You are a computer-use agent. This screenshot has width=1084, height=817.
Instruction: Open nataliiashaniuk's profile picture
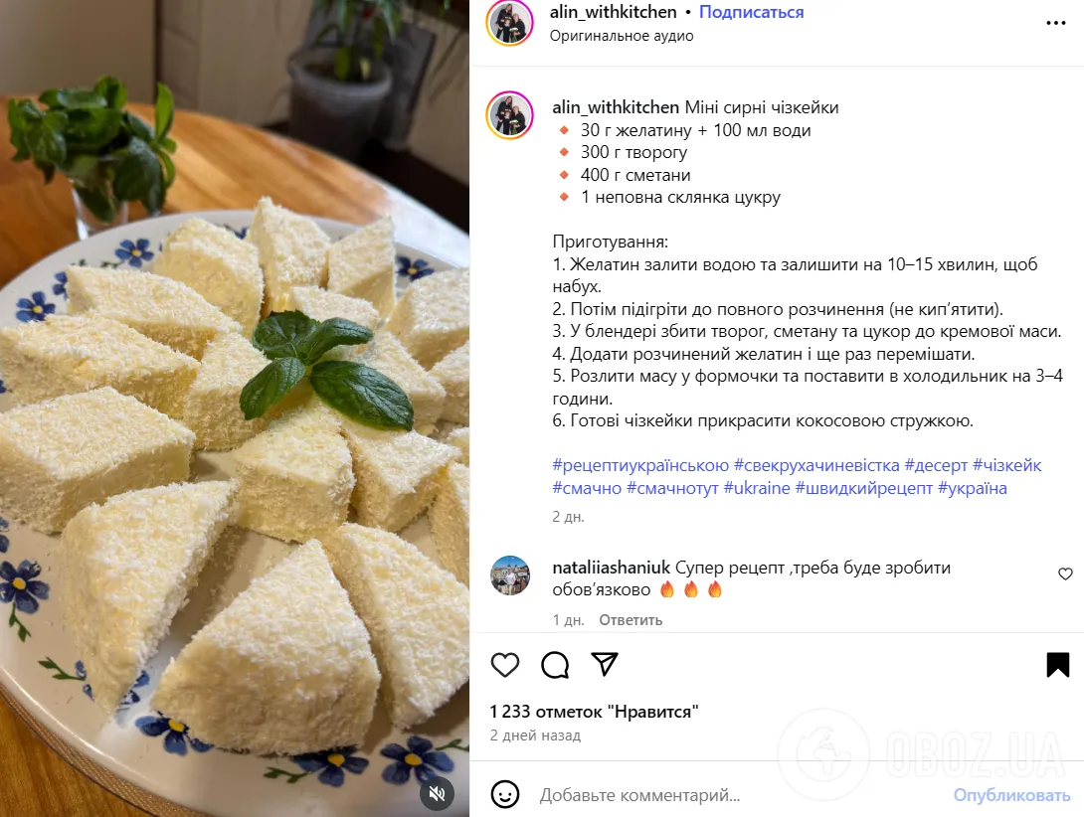(x=510, y=575)
